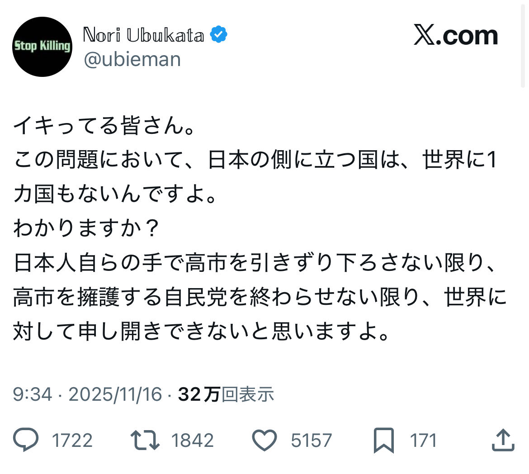Click the 1842 repost count
This screenshot has width=529, height=474.
pyautogui.click(x=193, y=441)
